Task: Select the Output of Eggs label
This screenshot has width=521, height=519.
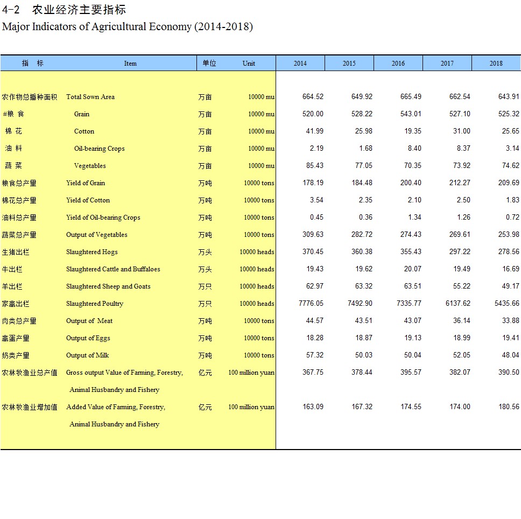Action: click(88, 338)
